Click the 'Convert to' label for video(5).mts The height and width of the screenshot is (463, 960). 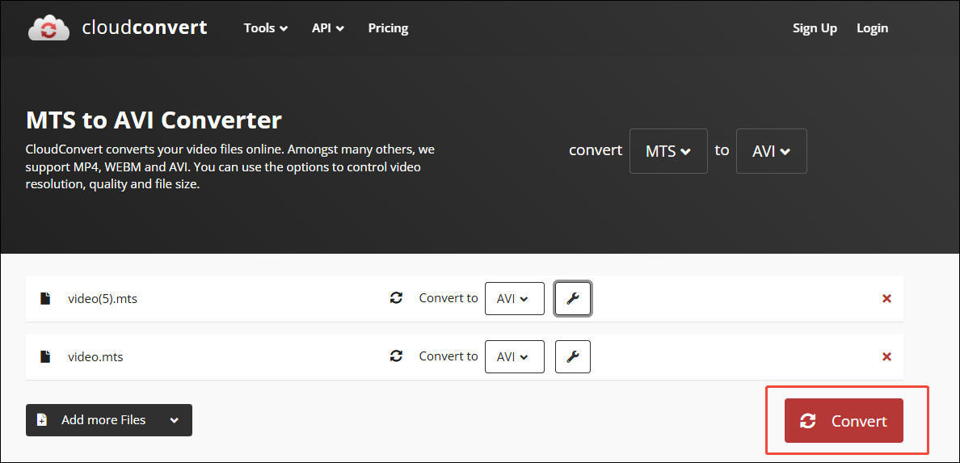(x=448, y=298)
